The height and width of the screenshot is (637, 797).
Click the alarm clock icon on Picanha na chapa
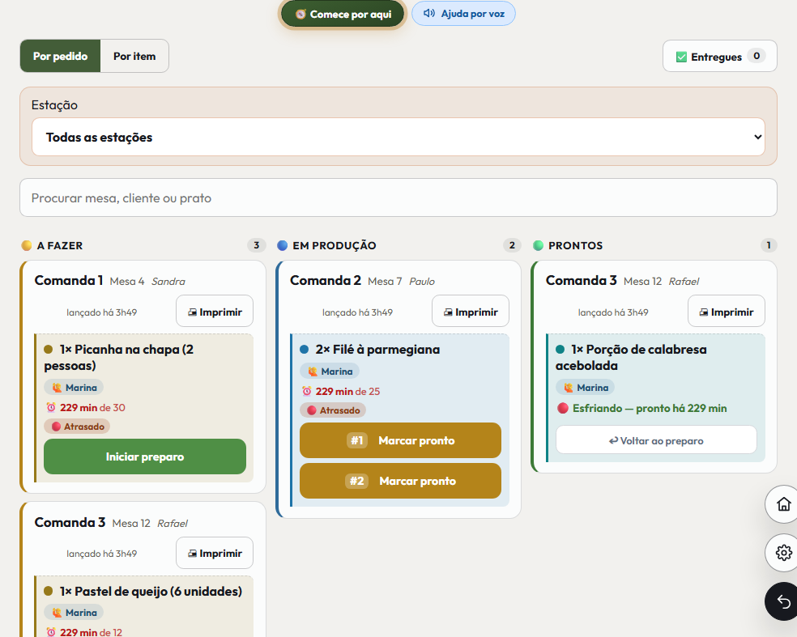coord(51,407)
